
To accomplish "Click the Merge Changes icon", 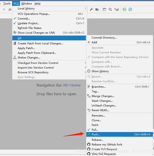I will click(89, 96).
